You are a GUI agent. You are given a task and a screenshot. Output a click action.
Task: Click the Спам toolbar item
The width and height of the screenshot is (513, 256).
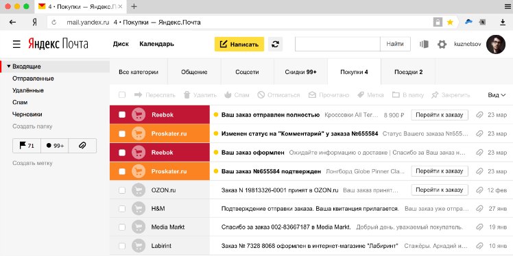237,95
